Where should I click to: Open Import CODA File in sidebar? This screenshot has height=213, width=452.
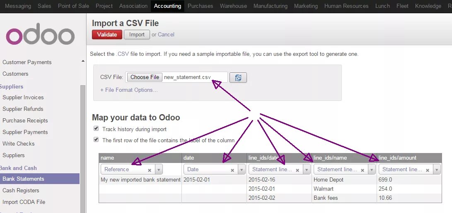(x=24, y=202)
